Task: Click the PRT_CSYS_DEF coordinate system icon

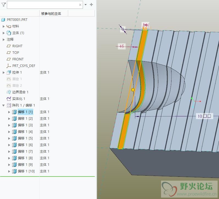Action: point(9,66)
